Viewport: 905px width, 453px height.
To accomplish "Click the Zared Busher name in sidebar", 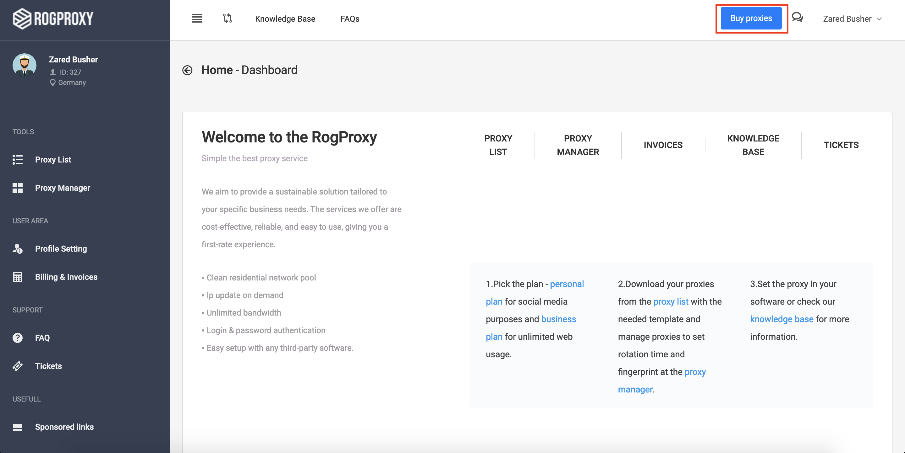I will click(x=73, y=59).
